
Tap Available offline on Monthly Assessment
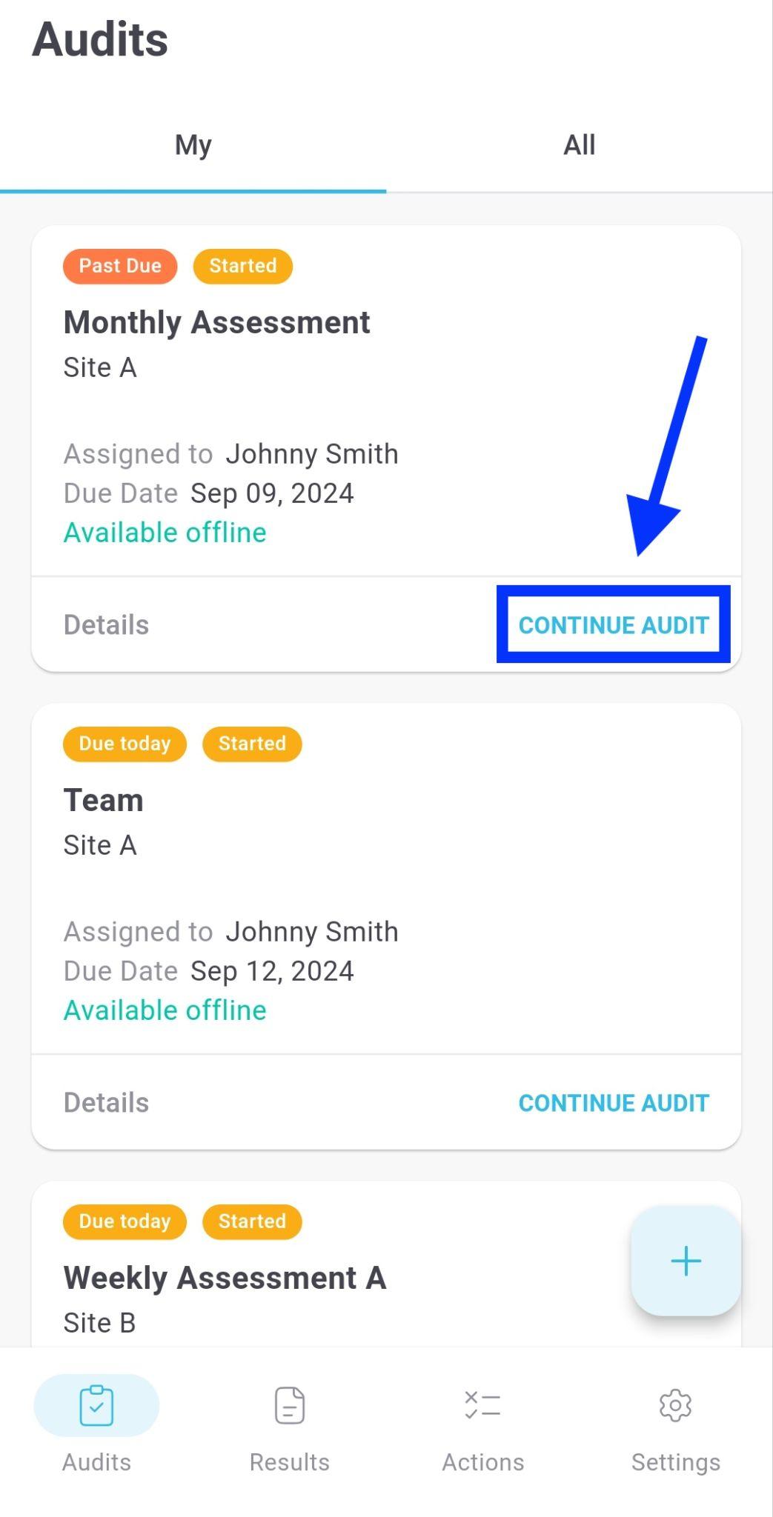165,533
